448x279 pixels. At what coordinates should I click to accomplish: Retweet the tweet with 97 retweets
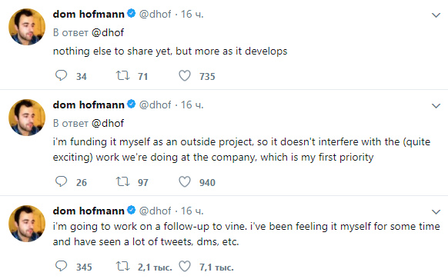click(123, 181)
